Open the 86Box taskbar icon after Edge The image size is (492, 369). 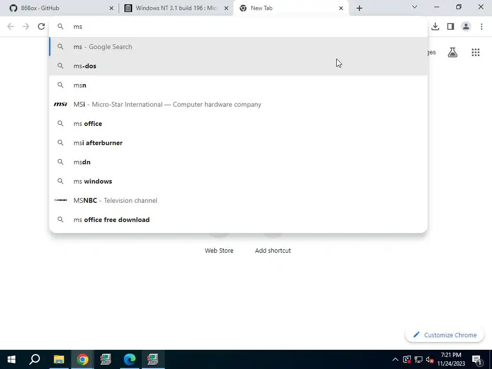153,359
